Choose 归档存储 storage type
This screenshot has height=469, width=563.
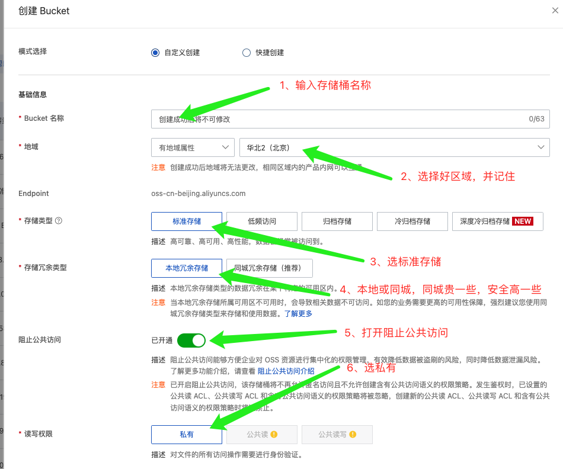(337, 221)
